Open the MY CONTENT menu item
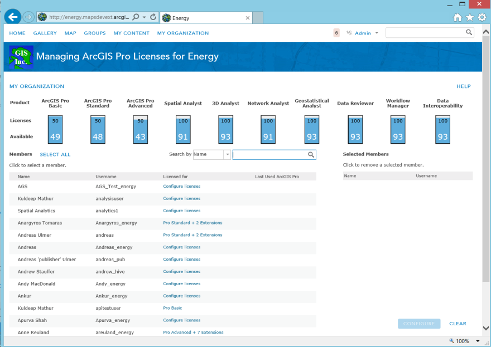 (x=132, y=33)
